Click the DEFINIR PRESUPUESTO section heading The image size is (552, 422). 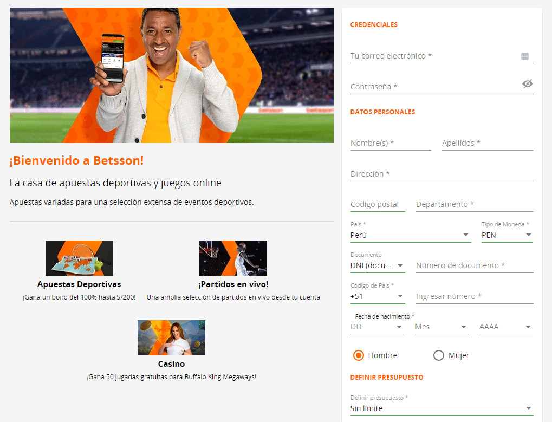[387, 377]
